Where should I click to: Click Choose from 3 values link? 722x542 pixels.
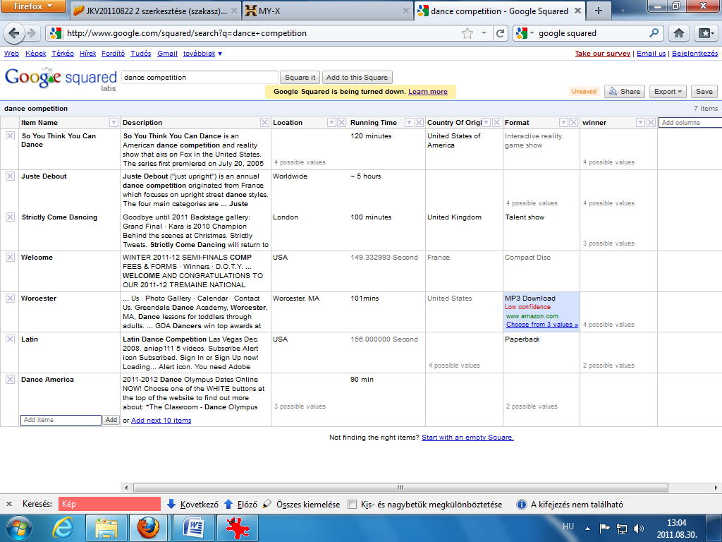[x=542, y=325]
